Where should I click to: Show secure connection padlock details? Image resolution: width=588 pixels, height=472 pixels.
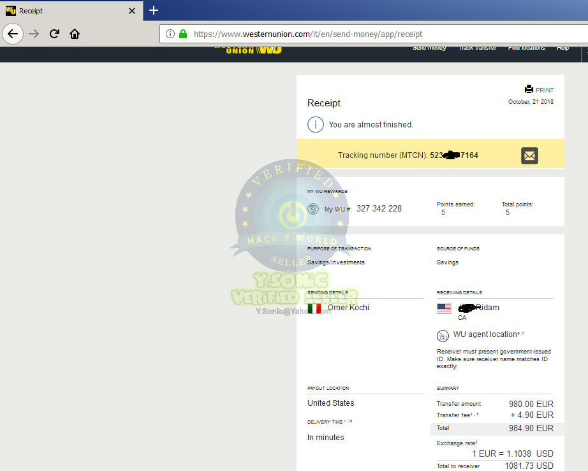183,34
